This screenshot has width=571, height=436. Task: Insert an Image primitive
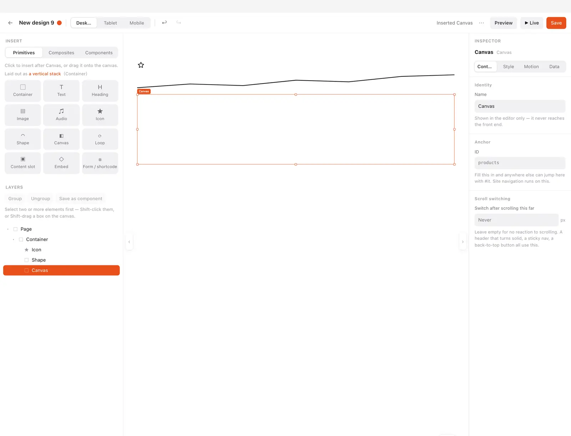pos(23,115)
